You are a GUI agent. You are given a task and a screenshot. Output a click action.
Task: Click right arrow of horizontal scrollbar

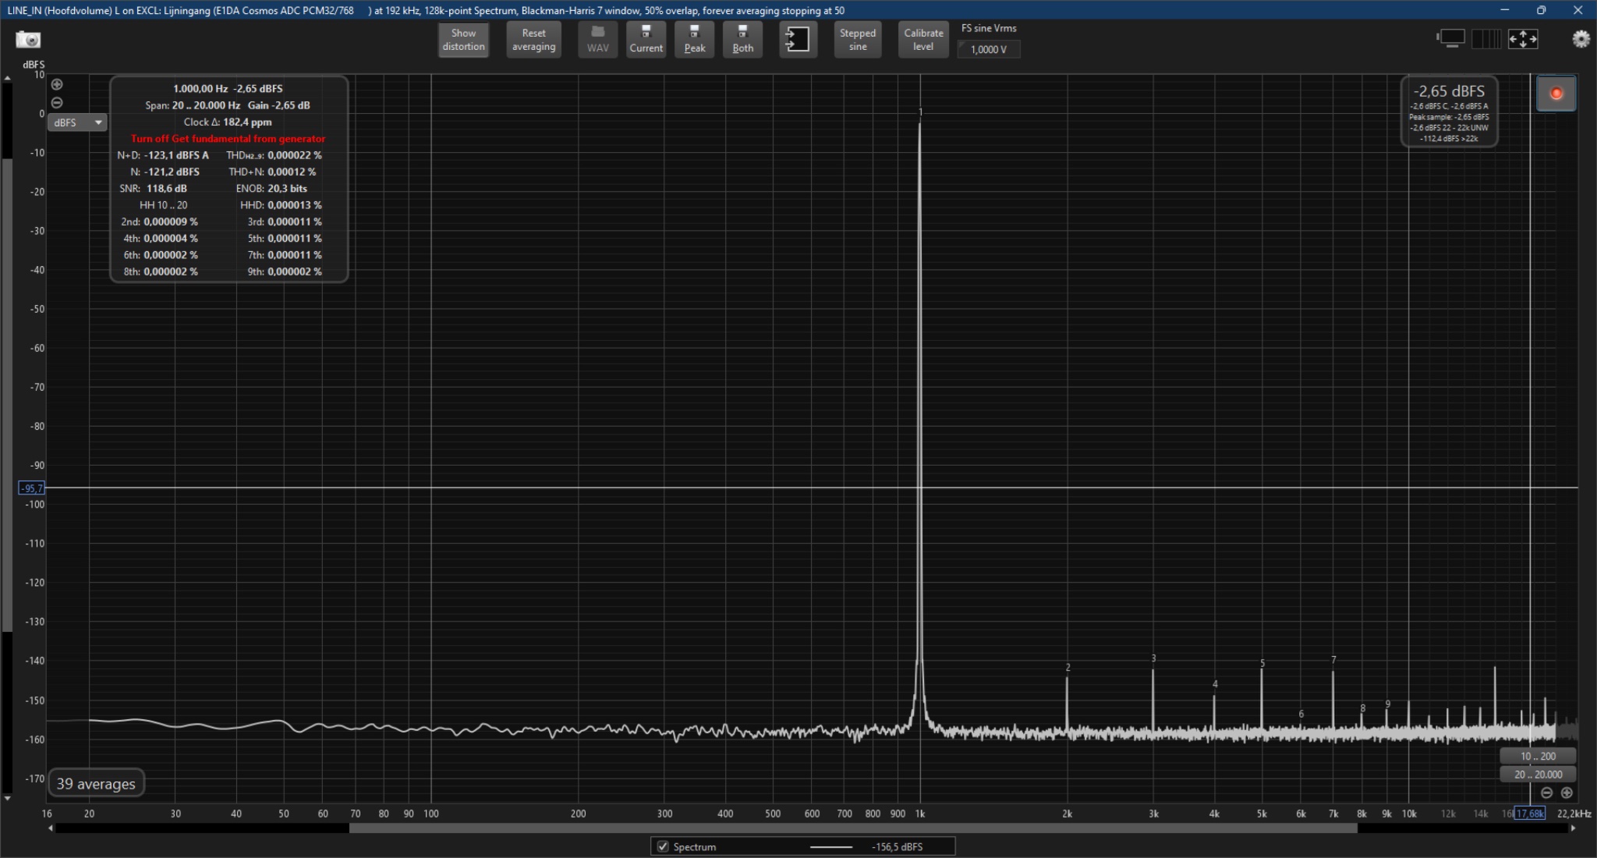[1573, 828]
